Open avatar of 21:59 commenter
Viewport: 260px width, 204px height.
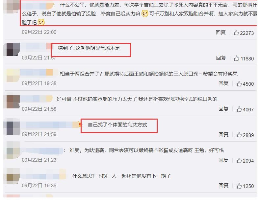tap(13, 128)
